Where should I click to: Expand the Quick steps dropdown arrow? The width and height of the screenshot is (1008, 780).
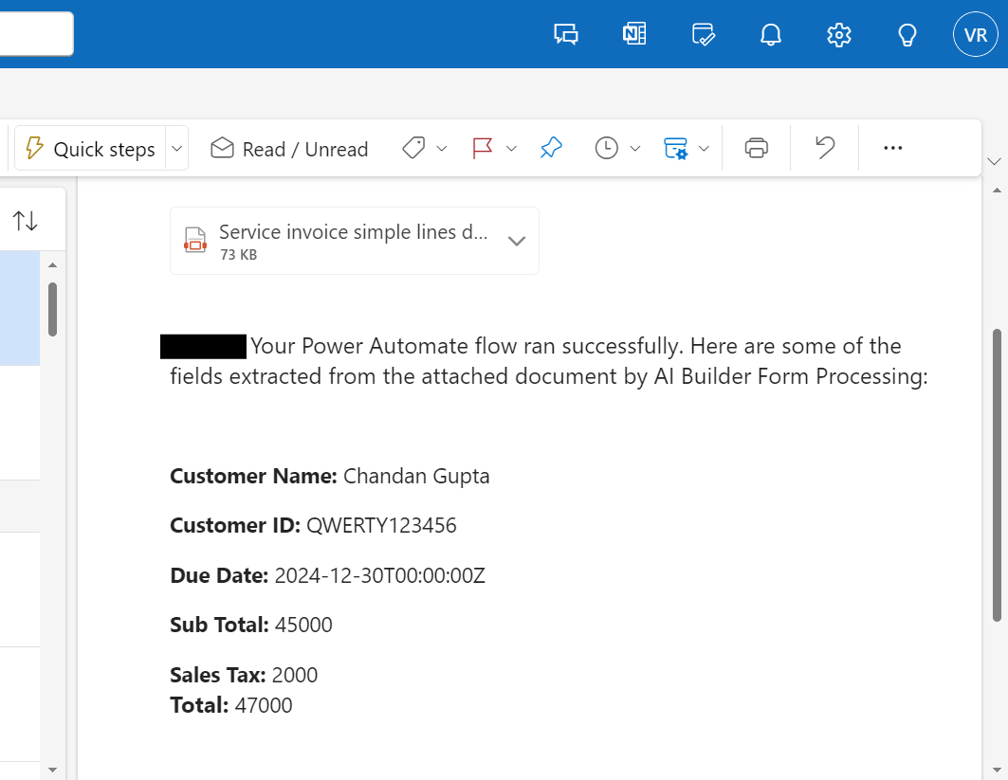pos(176,149)
